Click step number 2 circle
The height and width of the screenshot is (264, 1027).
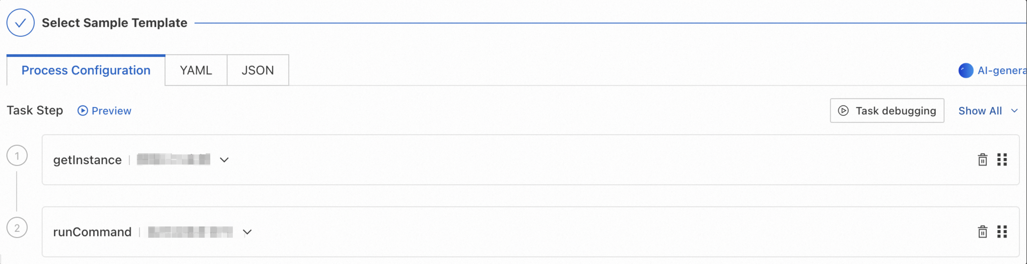(17, 228)
